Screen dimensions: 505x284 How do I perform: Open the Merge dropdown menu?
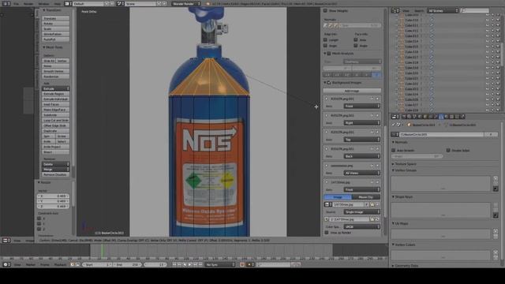point(56,170)
